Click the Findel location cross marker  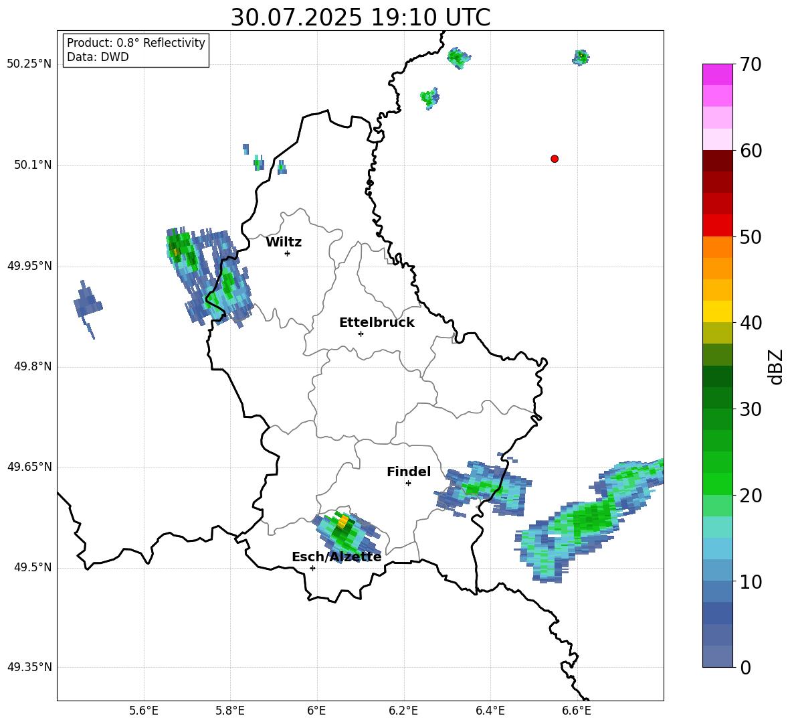pyautogui.click(x=408, y=483)
